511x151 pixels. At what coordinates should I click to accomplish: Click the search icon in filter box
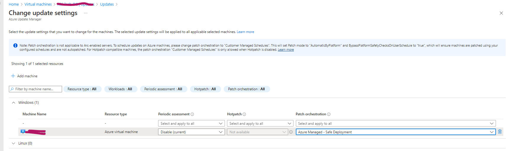coord(12,89)
